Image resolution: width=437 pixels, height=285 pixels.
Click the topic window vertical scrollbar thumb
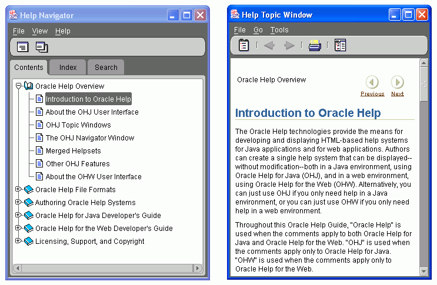coord(423,84)
